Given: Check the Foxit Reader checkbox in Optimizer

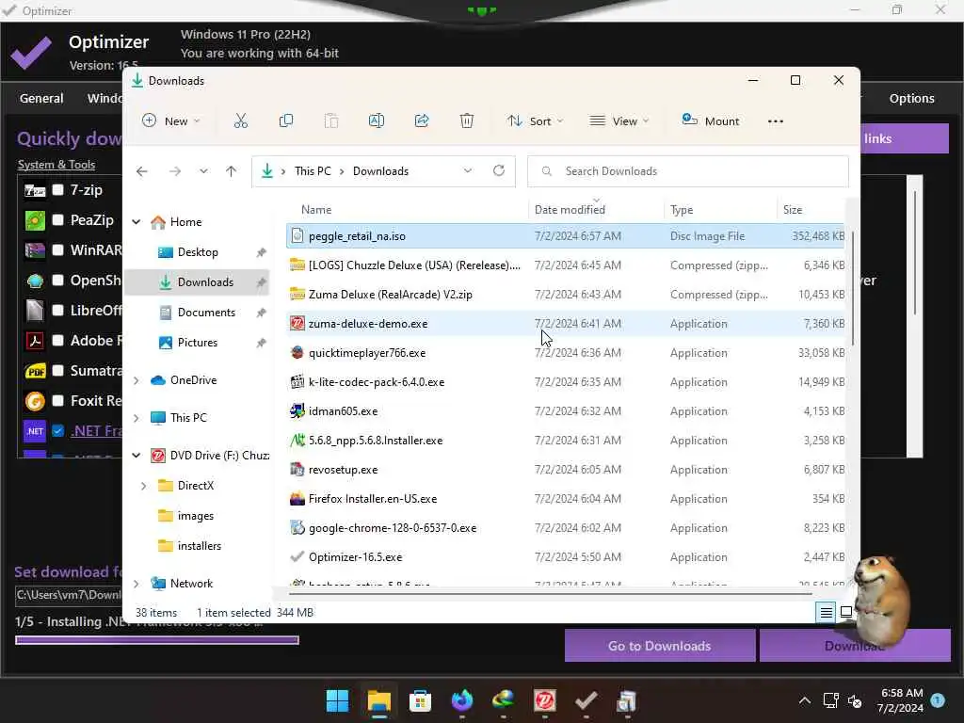Looking at the screenshot, I should [57, 400].
